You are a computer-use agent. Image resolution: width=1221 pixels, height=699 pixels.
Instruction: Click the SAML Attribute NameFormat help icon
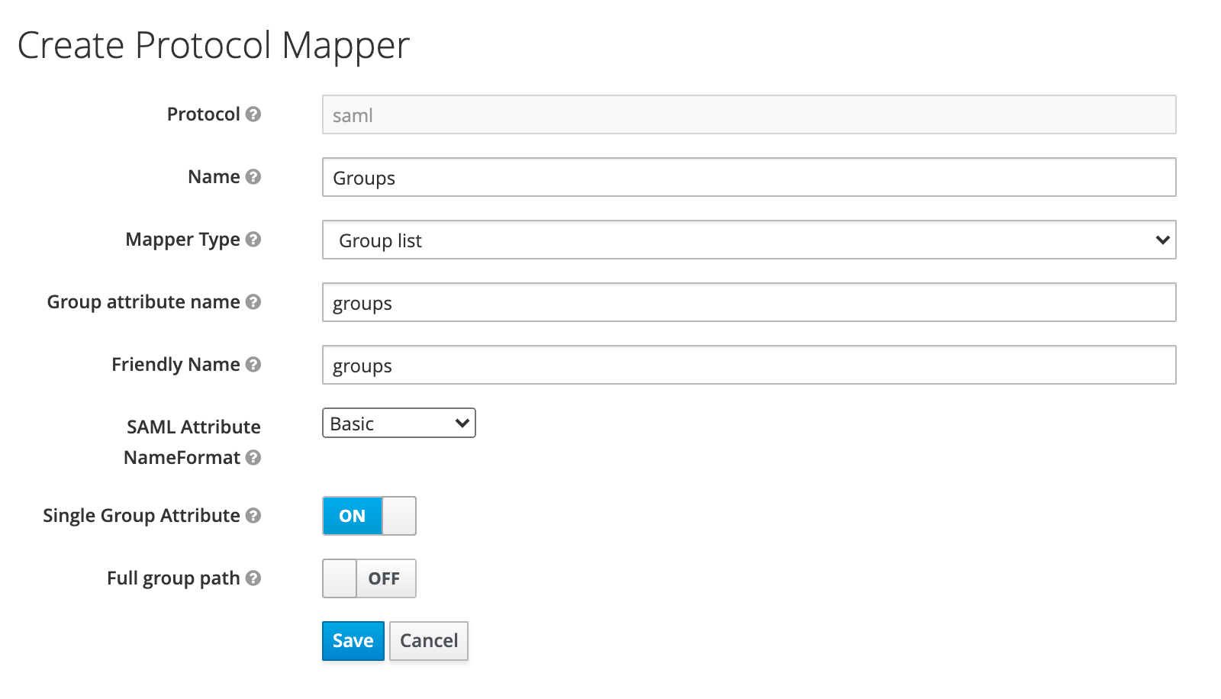pyautogui.click(x=255, y=458)
